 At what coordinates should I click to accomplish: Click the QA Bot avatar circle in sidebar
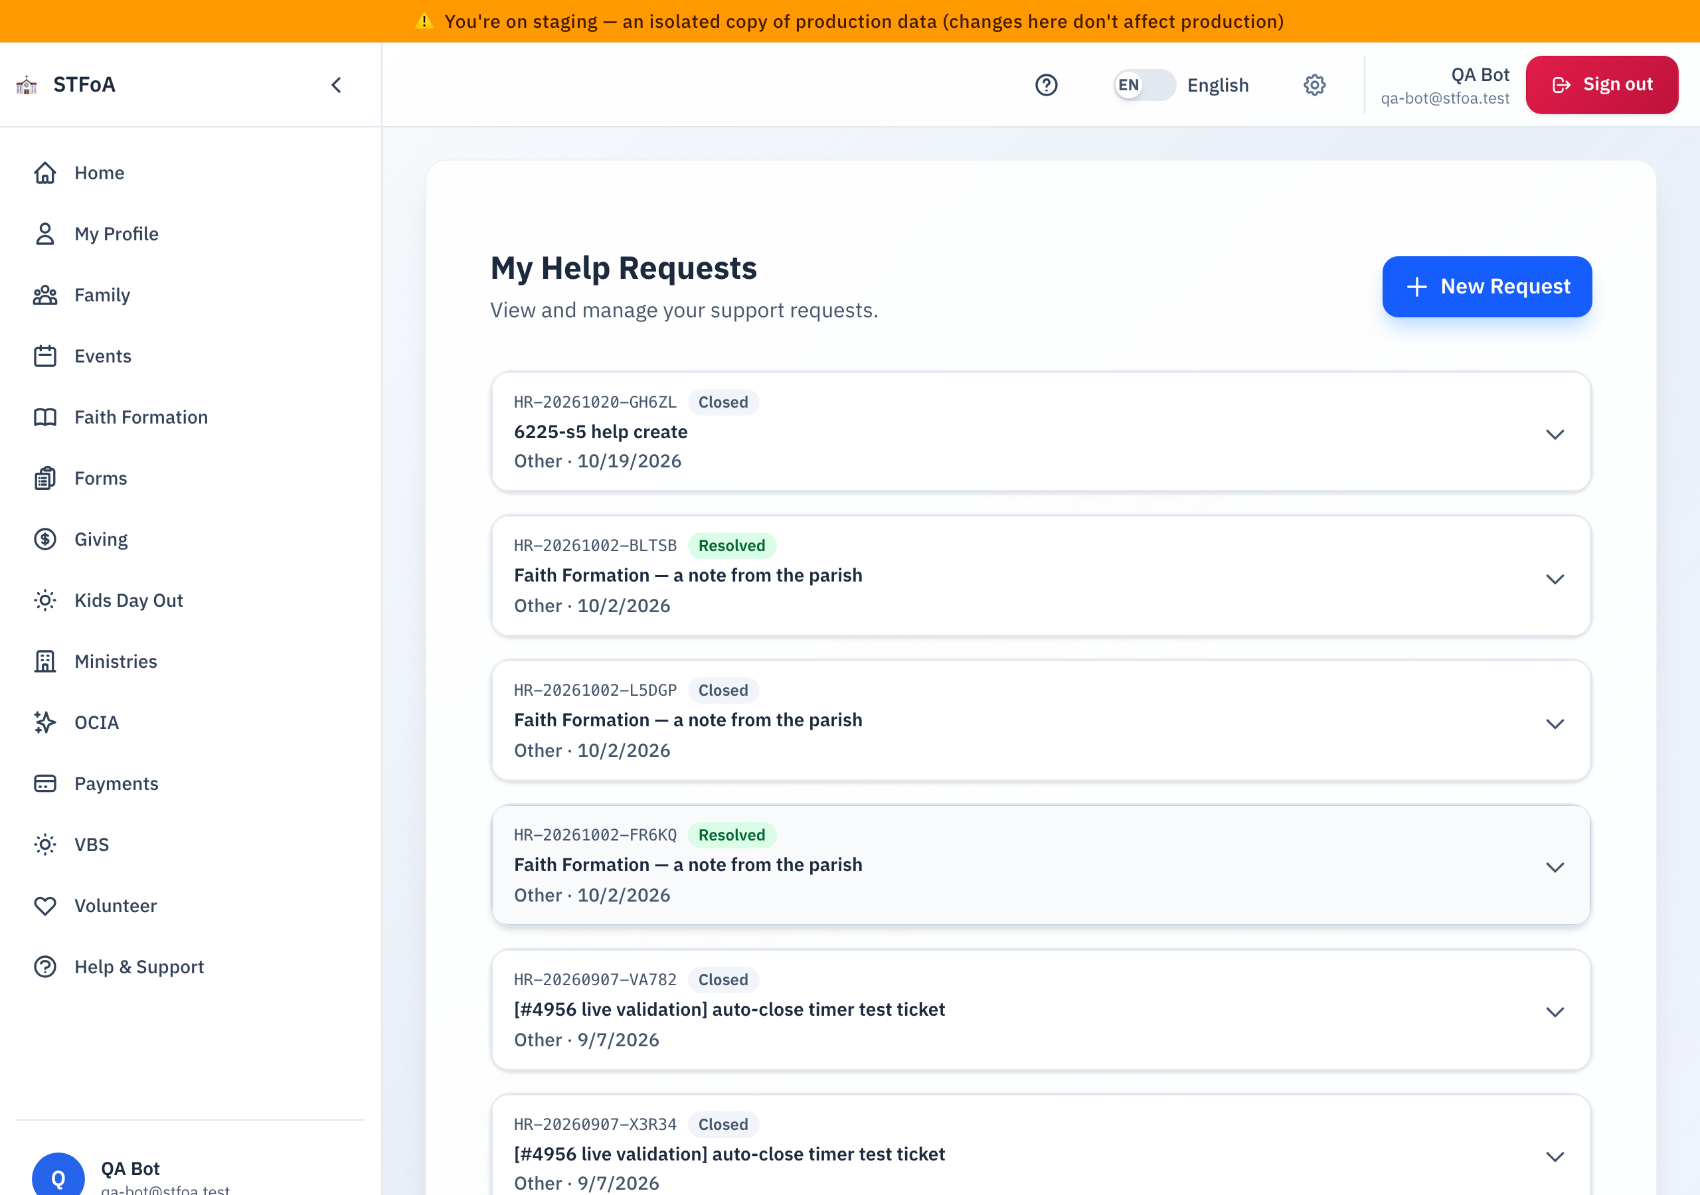(x=58, y=1174)
